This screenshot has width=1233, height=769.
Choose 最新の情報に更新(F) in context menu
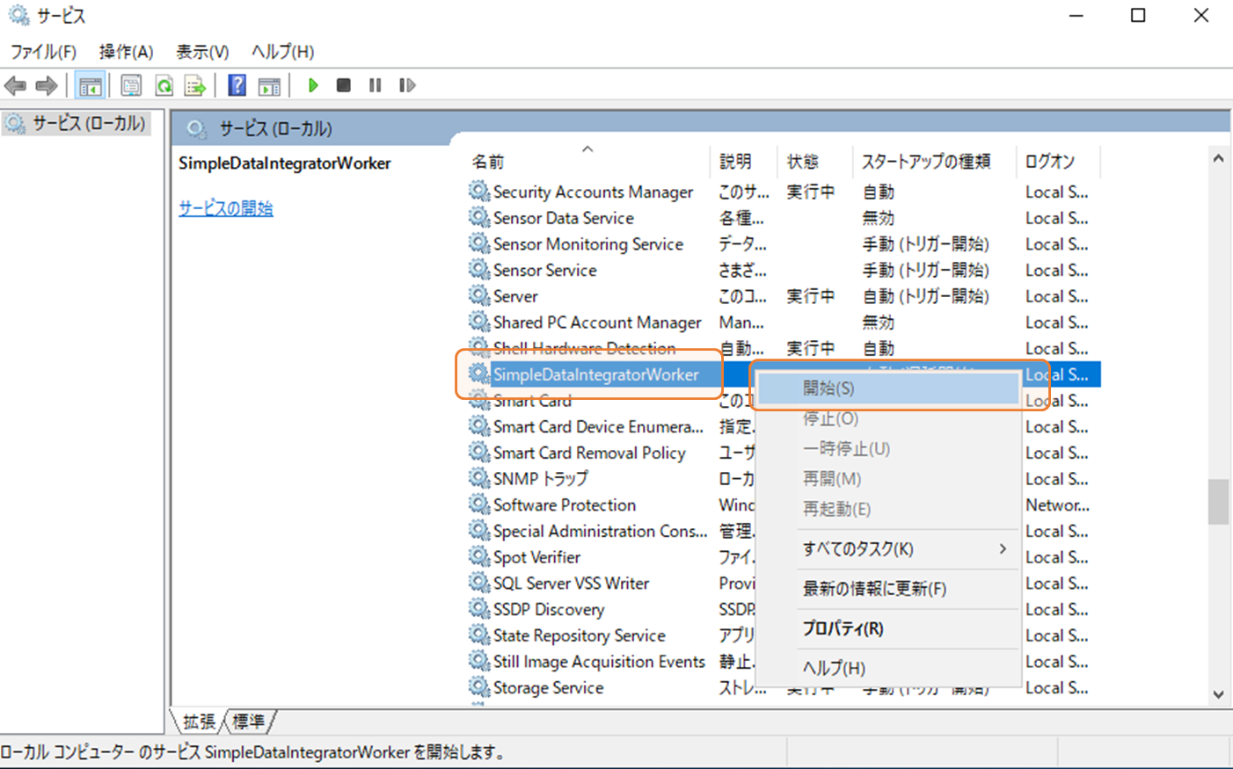(888, 589)
